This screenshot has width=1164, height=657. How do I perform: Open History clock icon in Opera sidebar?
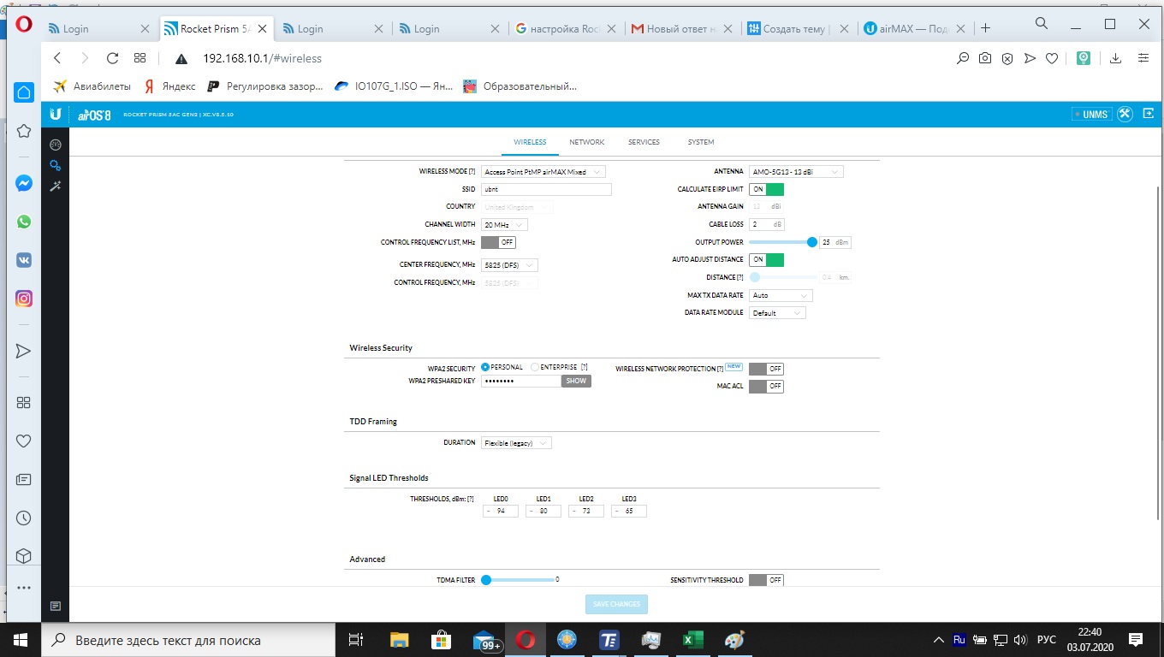[x=24, y=518]
